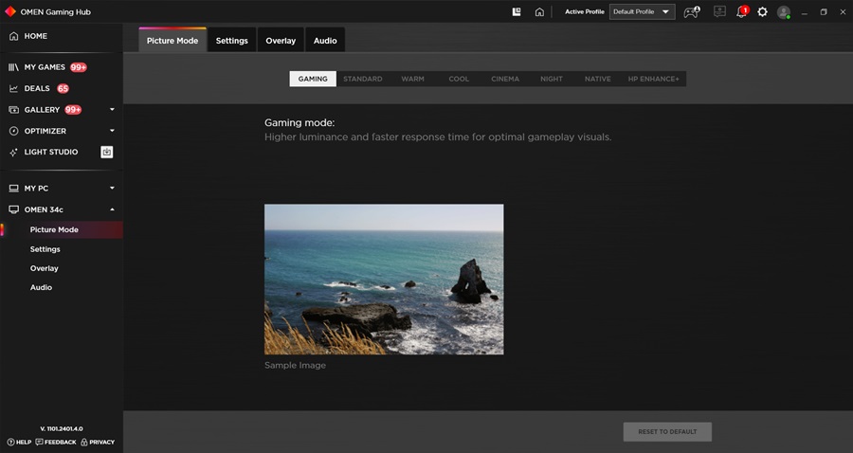Open the bookmark panel icon in title bar
853x453 pixels.
(x=517, y=12)
